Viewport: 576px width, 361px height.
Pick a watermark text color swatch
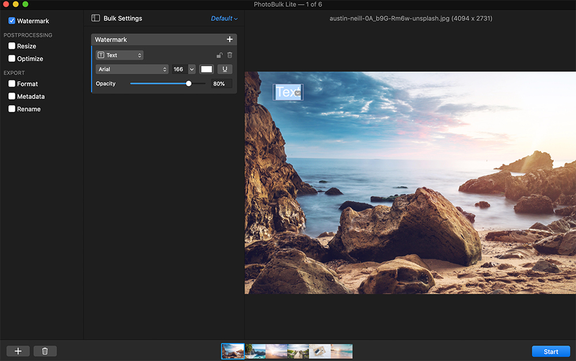206,69
